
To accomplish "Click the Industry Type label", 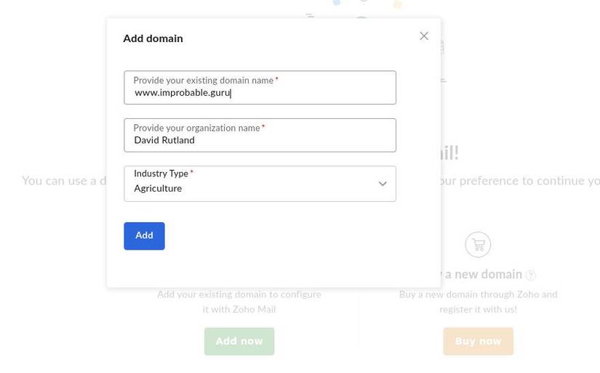I will coord(161,174).
